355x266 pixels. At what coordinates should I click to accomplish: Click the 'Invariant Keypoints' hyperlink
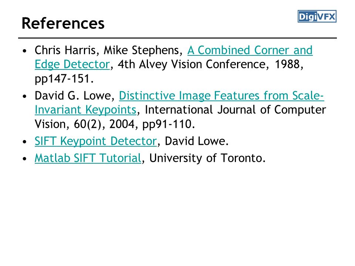[85, 110]
